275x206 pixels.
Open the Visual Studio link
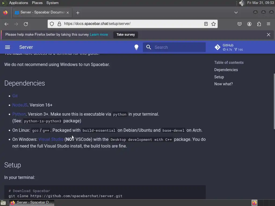click(x=51, y=139)
